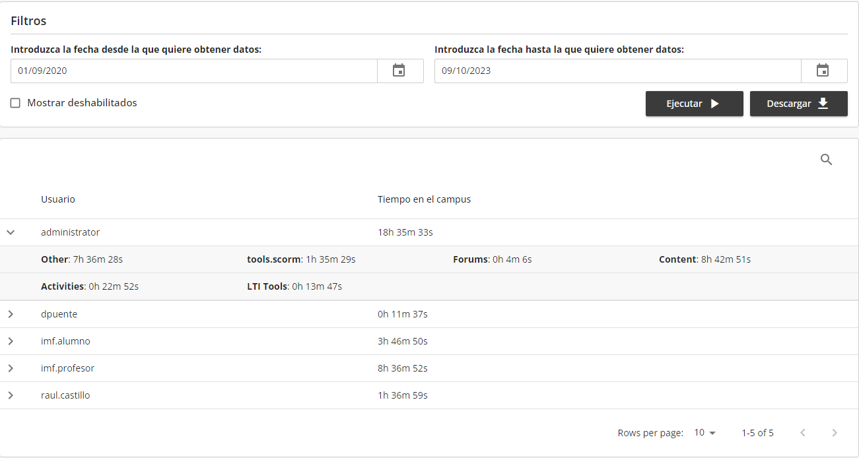Click the Forums: 0h 4m 6s entry
Viewport: 859px width, 458px height.
[492, 259]
